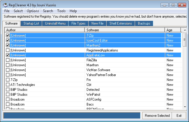The height and width of the screenshot is (122, 189).
Task: Click the RegCleaner app icon in title bar
Action: pyautogui.click(x=5, y=5)
